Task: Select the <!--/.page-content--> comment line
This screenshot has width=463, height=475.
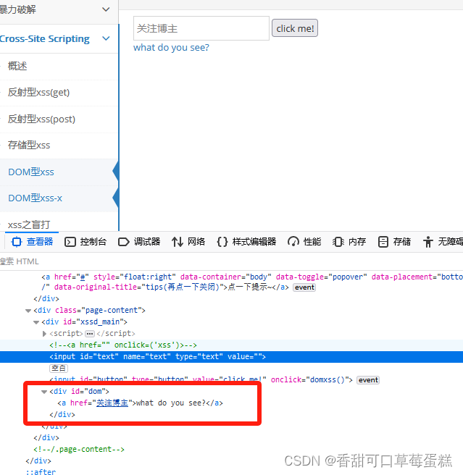Action: [x=79, y=450]
